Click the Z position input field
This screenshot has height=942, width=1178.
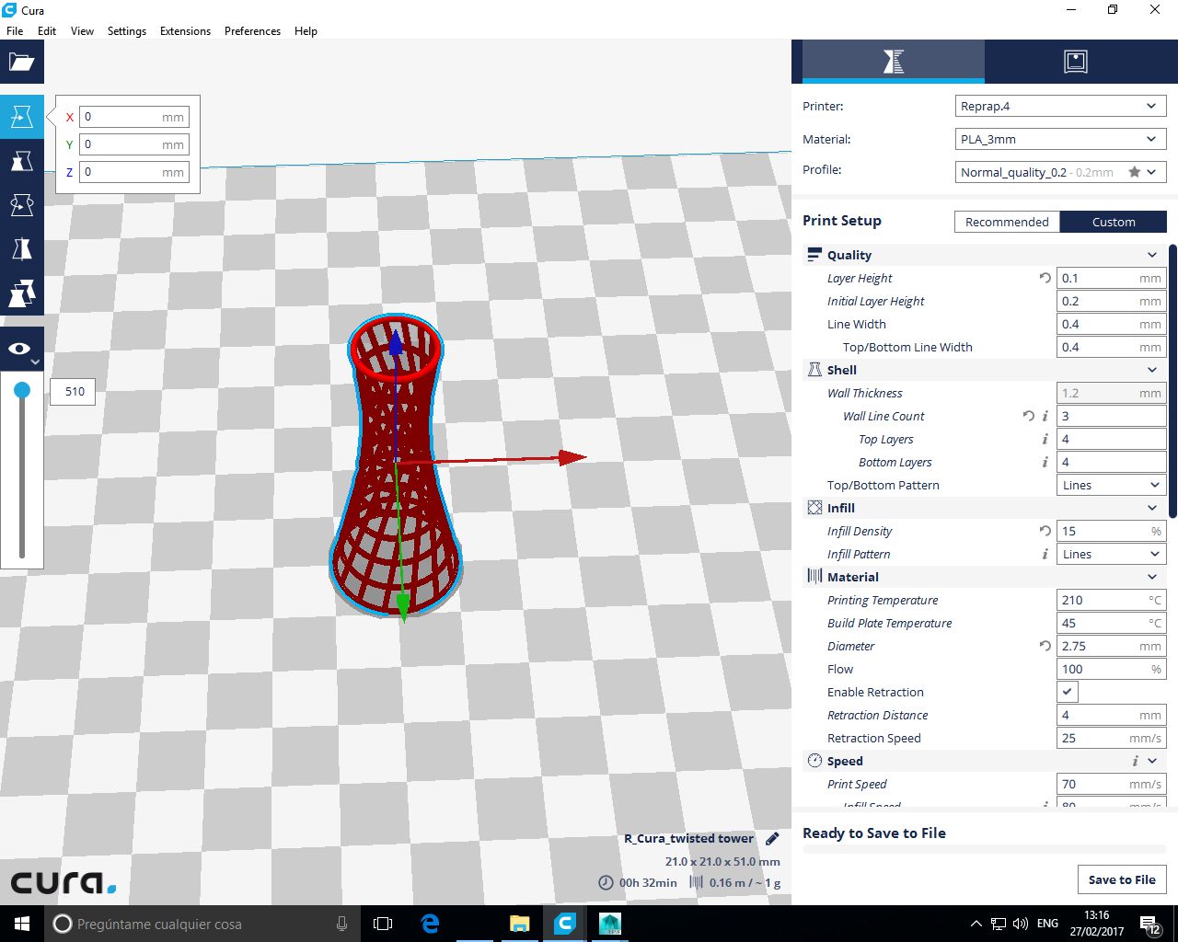click(x=134, y=172)
